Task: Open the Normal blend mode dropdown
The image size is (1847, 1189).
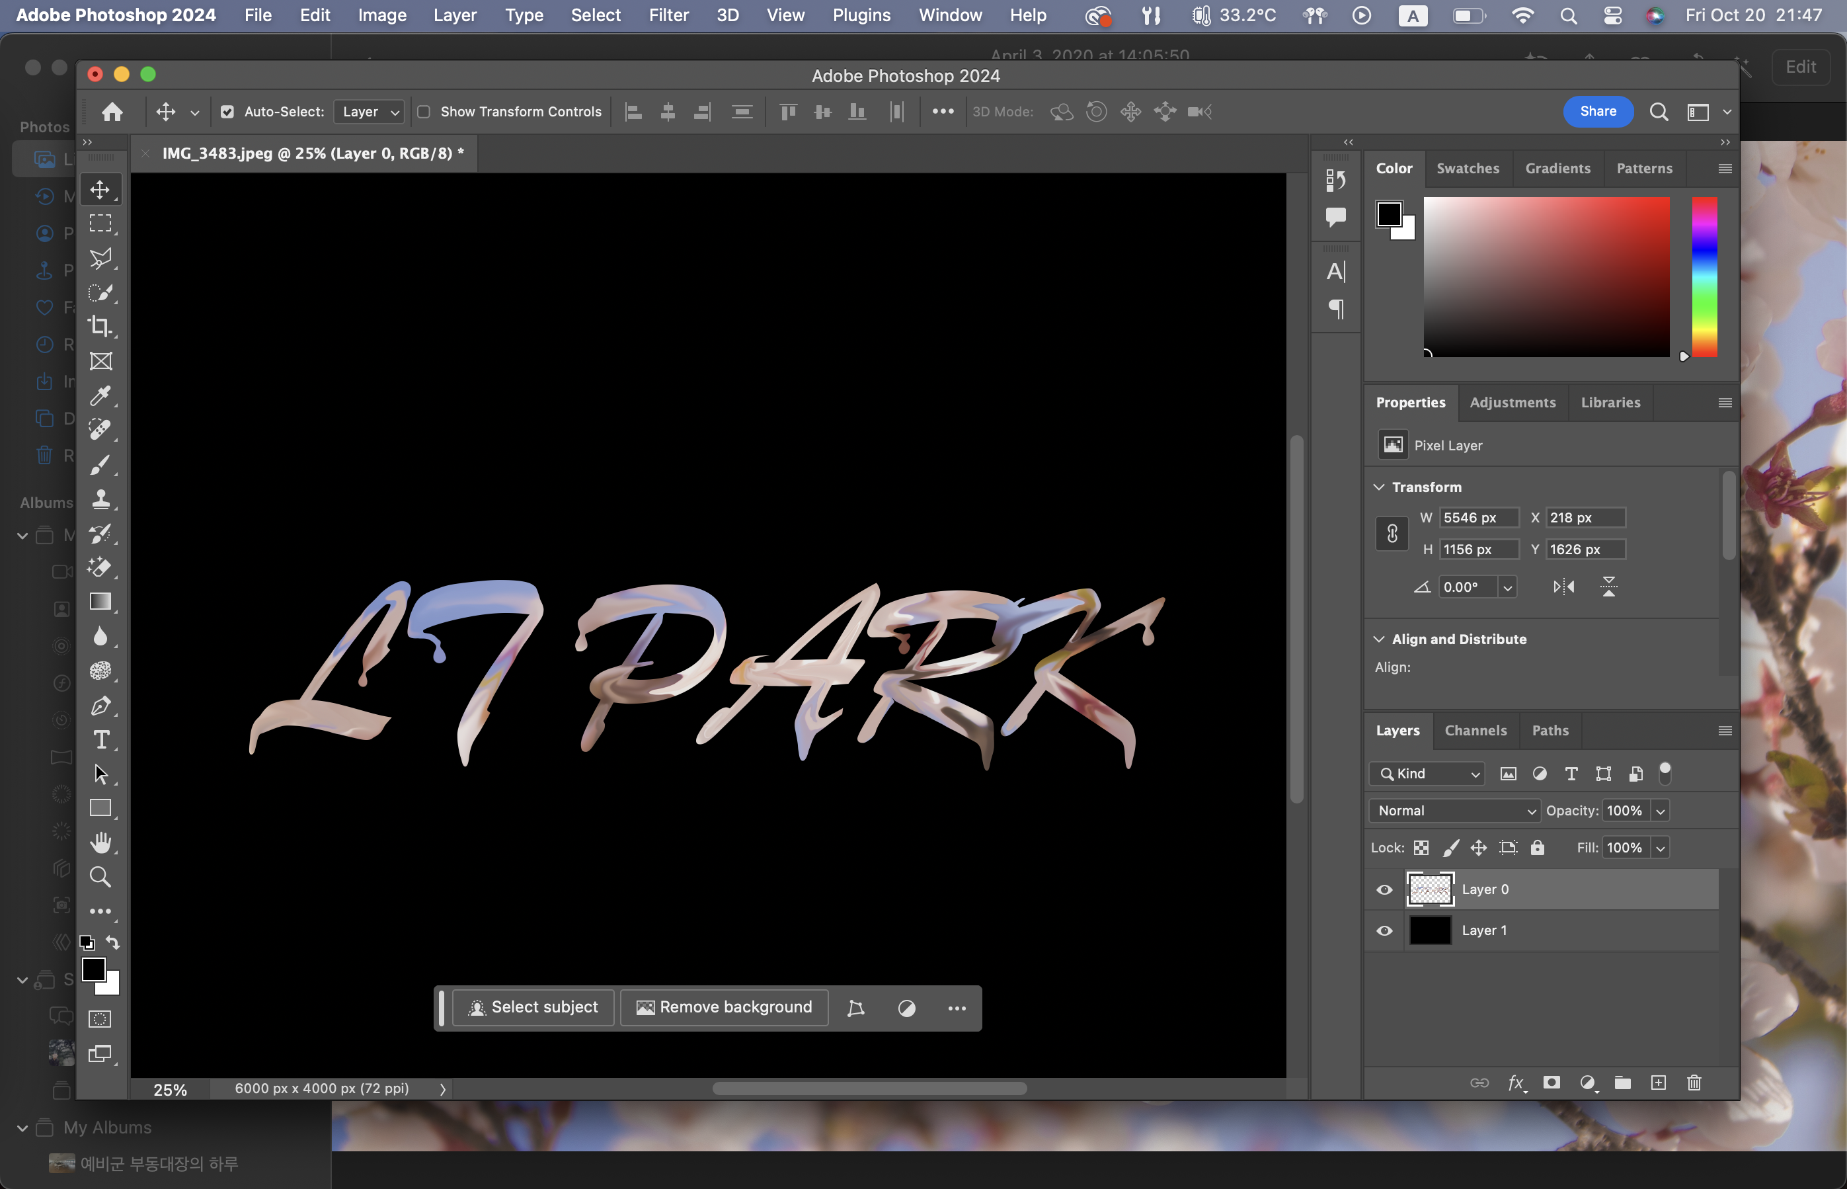Action: click(1454, 811)
